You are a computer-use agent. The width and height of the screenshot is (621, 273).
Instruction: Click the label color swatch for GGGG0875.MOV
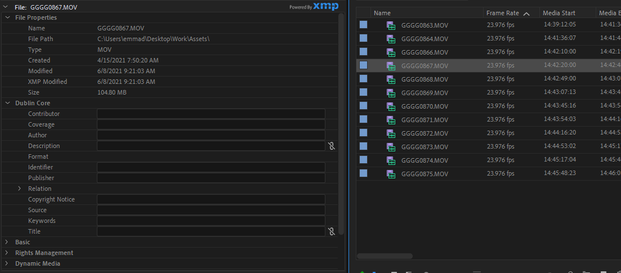(363, 173)
